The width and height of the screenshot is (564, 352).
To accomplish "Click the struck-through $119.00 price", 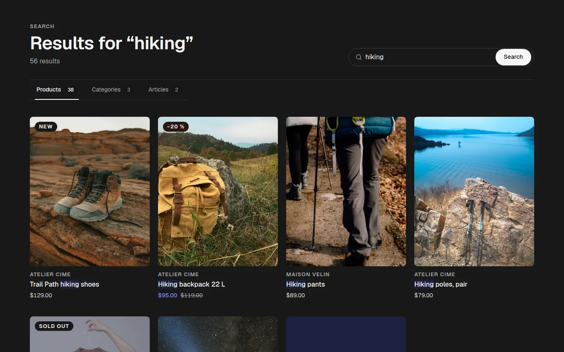I will tap(192, 295).
